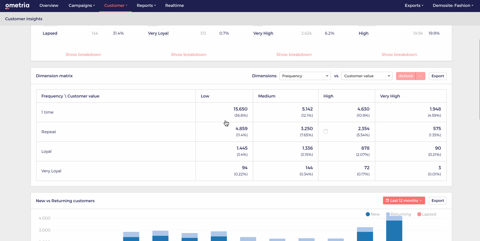Open the Campaigns menu
This screenshot has height=241, width=480.
point(82,5)
